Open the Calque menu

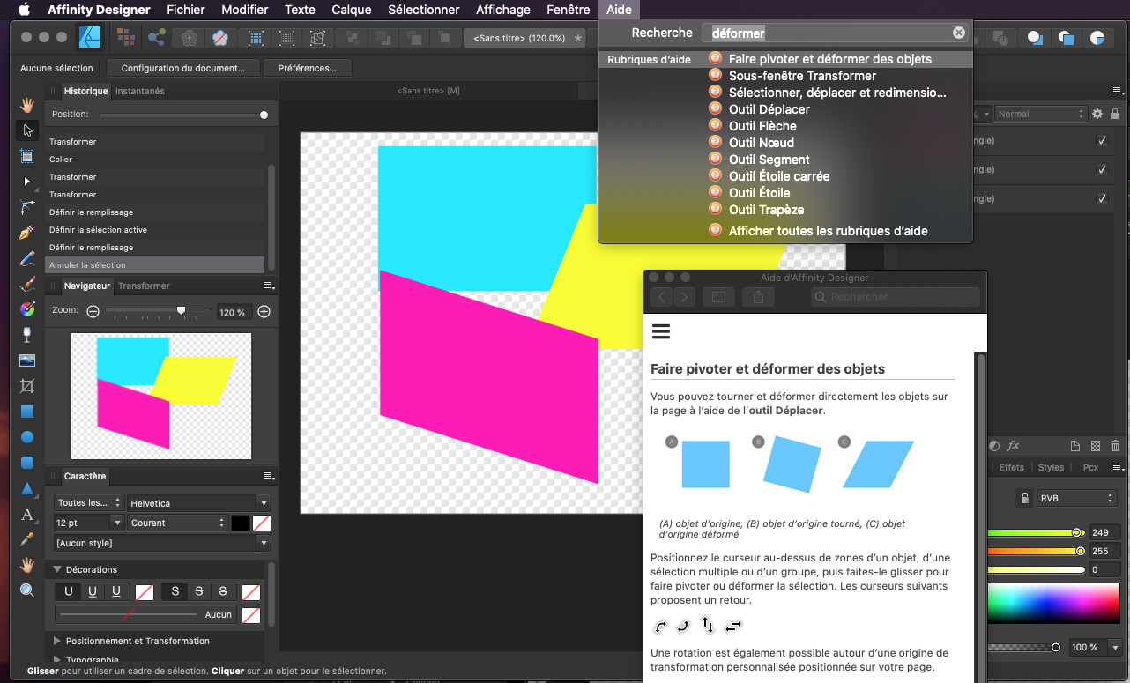pos(352,10)
